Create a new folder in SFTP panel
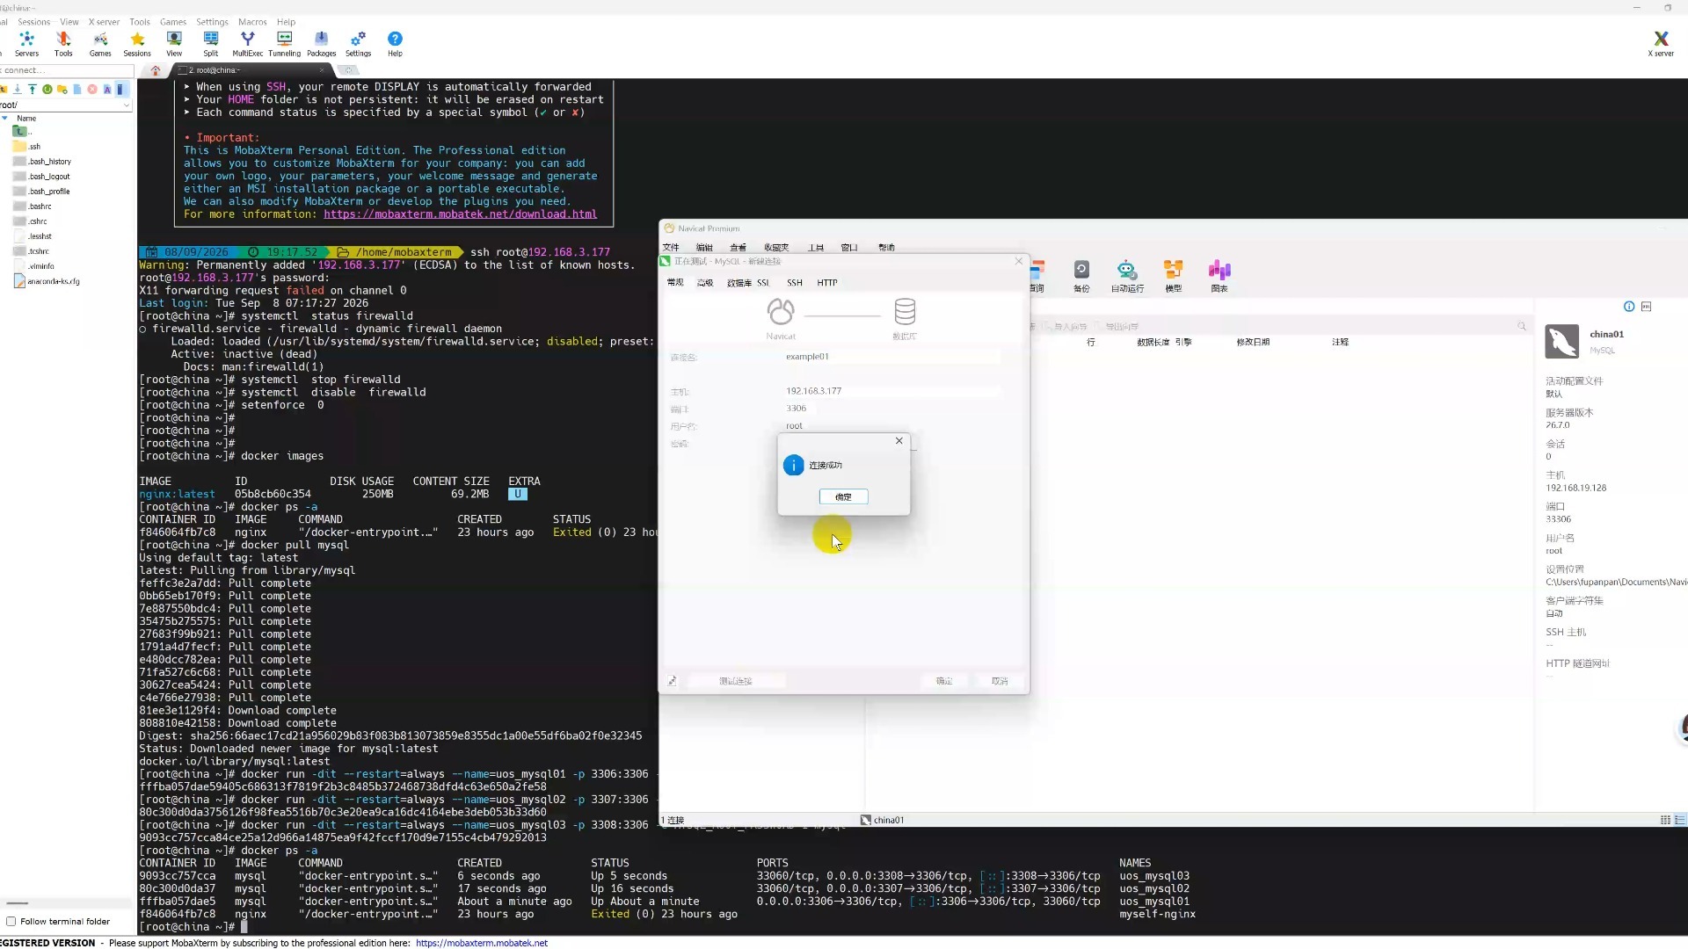This screenshot has height=949, width=1688. pos(62,90)
